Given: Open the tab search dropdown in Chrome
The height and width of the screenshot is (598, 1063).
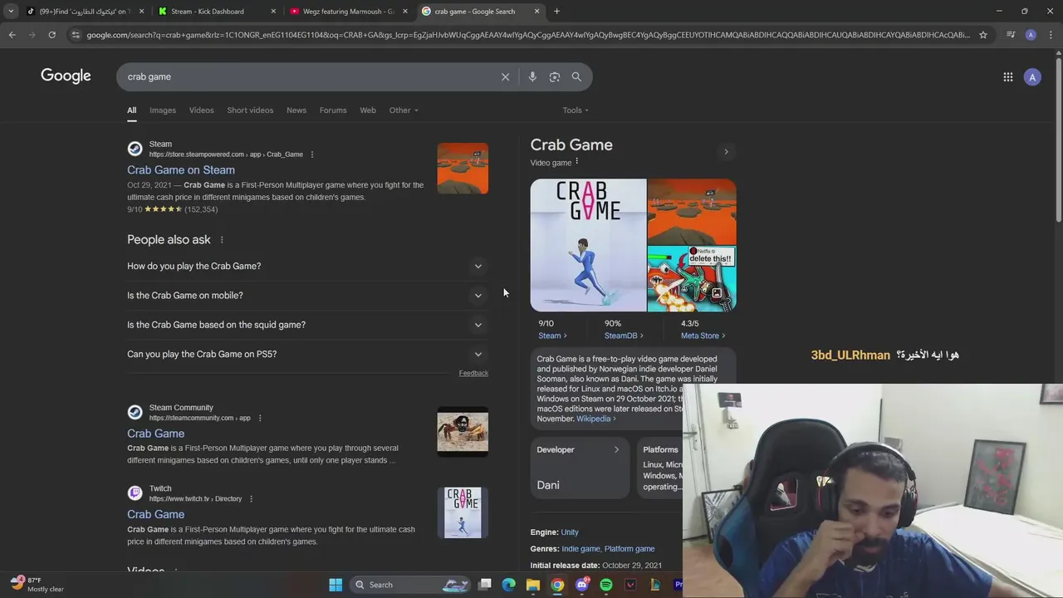Looking at the screenshot, I should coord(11,12).
